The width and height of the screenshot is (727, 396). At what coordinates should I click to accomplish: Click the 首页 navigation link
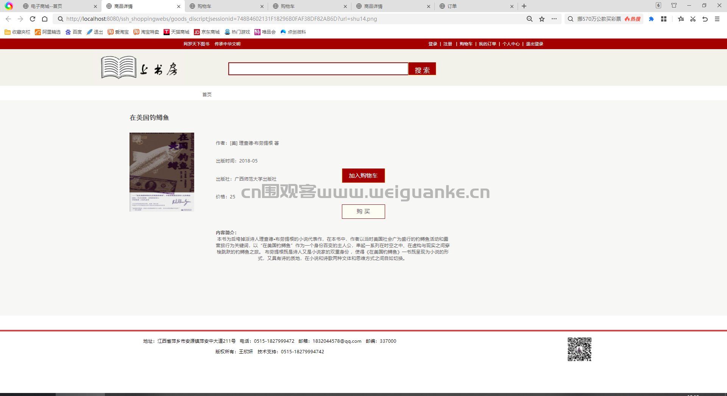tap(207, 94)
